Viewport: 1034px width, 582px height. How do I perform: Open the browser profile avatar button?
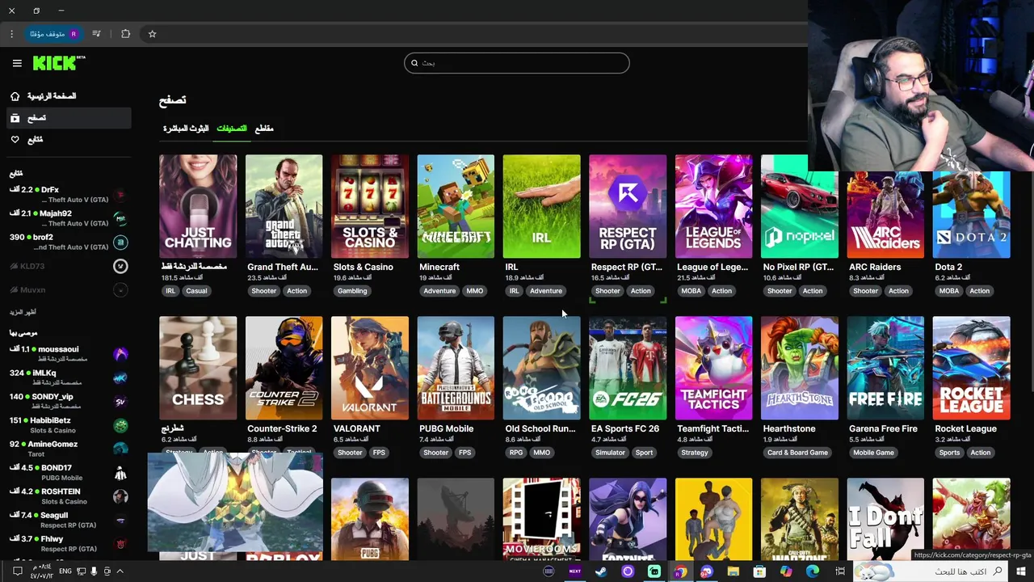[x=53, y=34]
